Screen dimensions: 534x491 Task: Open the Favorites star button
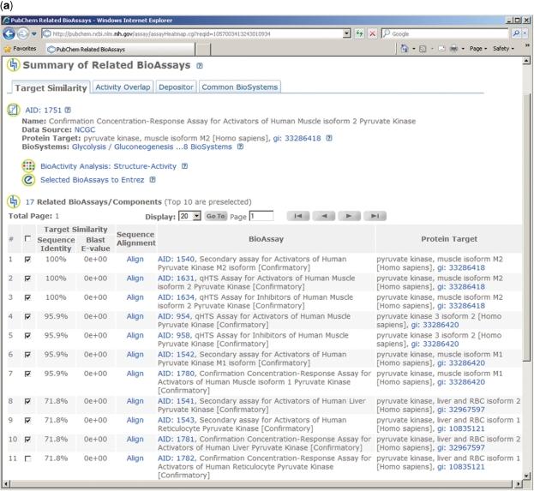click(x=20, y=49)
